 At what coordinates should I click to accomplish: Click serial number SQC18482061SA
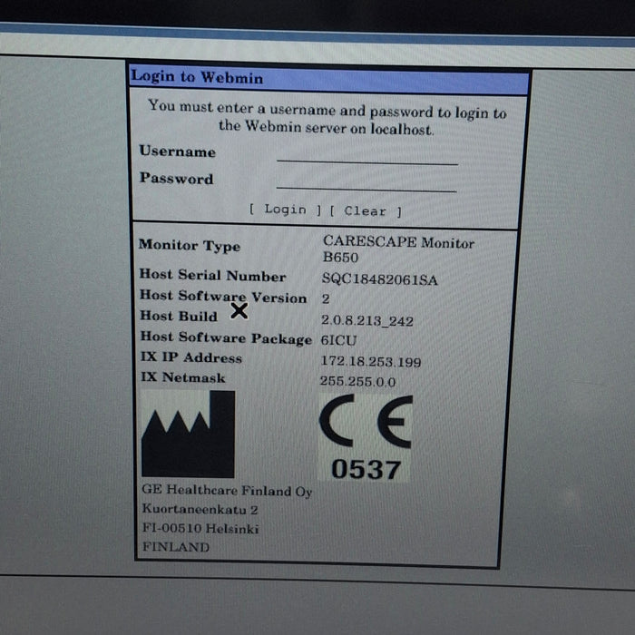[379, 279]
